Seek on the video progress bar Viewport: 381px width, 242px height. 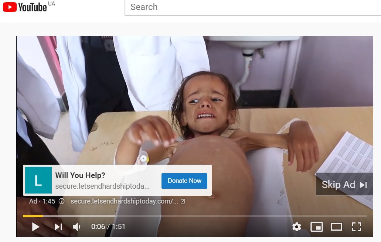(x=194, y=216)
